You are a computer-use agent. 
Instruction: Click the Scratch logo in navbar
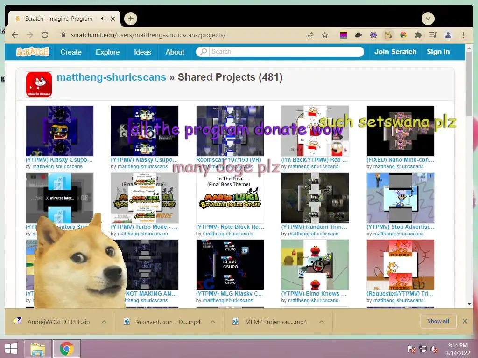33,52
